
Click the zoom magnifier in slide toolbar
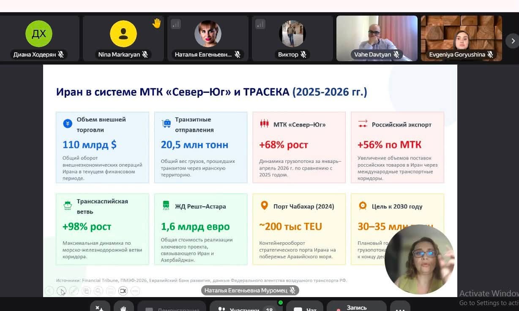(98, 291)
